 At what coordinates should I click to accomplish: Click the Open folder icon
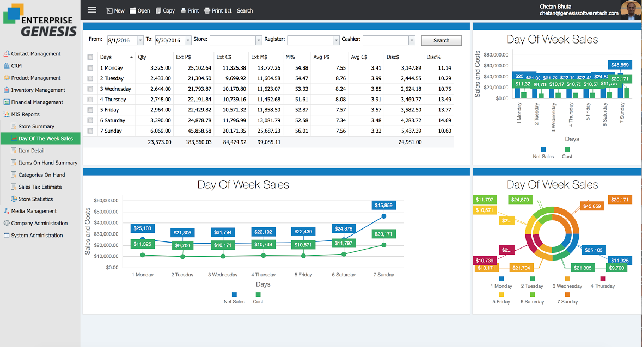tap(133, 10)
